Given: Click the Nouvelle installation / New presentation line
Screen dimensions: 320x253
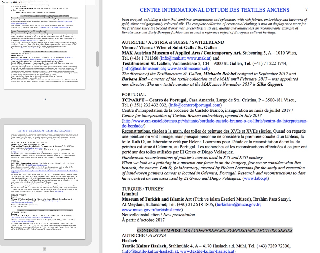Looking at the screenshot, I should tap(158, 215).
